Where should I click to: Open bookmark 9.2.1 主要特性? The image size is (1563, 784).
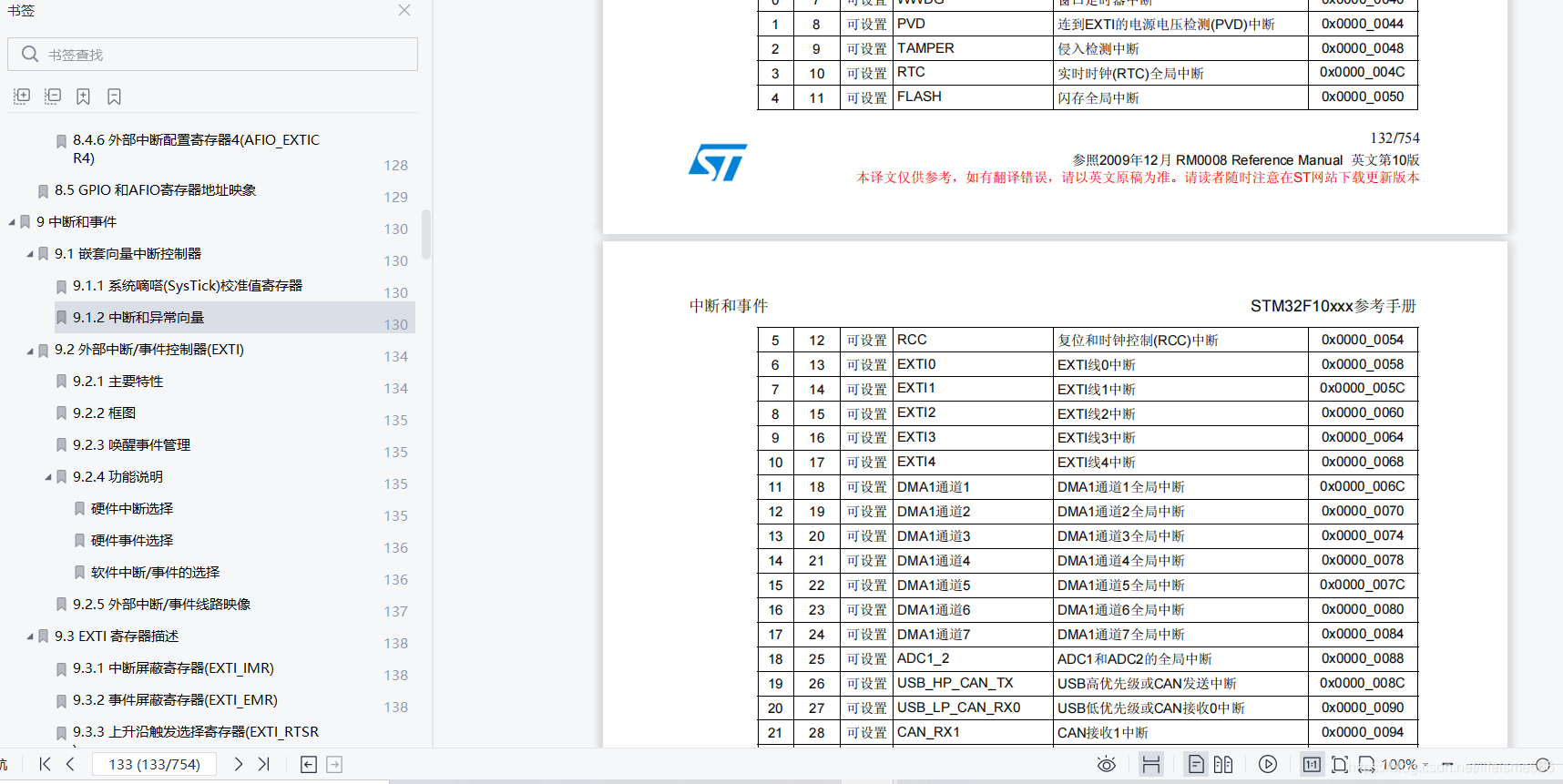tap(118, 382)
